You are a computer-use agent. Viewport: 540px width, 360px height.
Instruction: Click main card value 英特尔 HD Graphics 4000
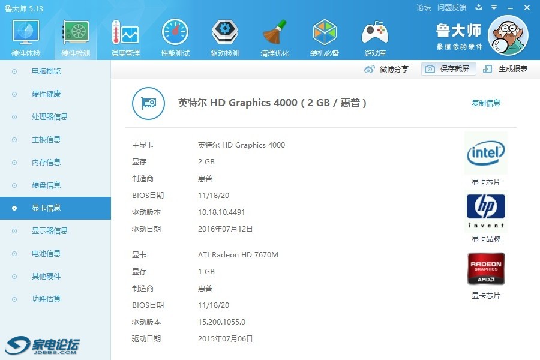point(241,145)
